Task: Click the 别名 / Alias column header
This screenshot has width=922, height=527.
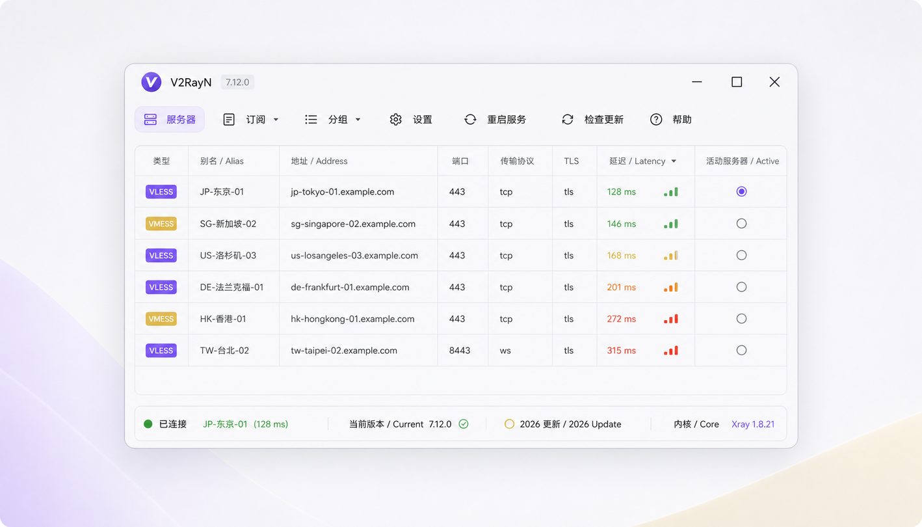Action: click(222, 161)
